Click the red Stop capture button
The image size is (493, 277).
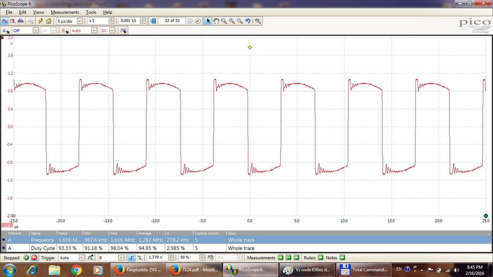(x=34, y=258)
